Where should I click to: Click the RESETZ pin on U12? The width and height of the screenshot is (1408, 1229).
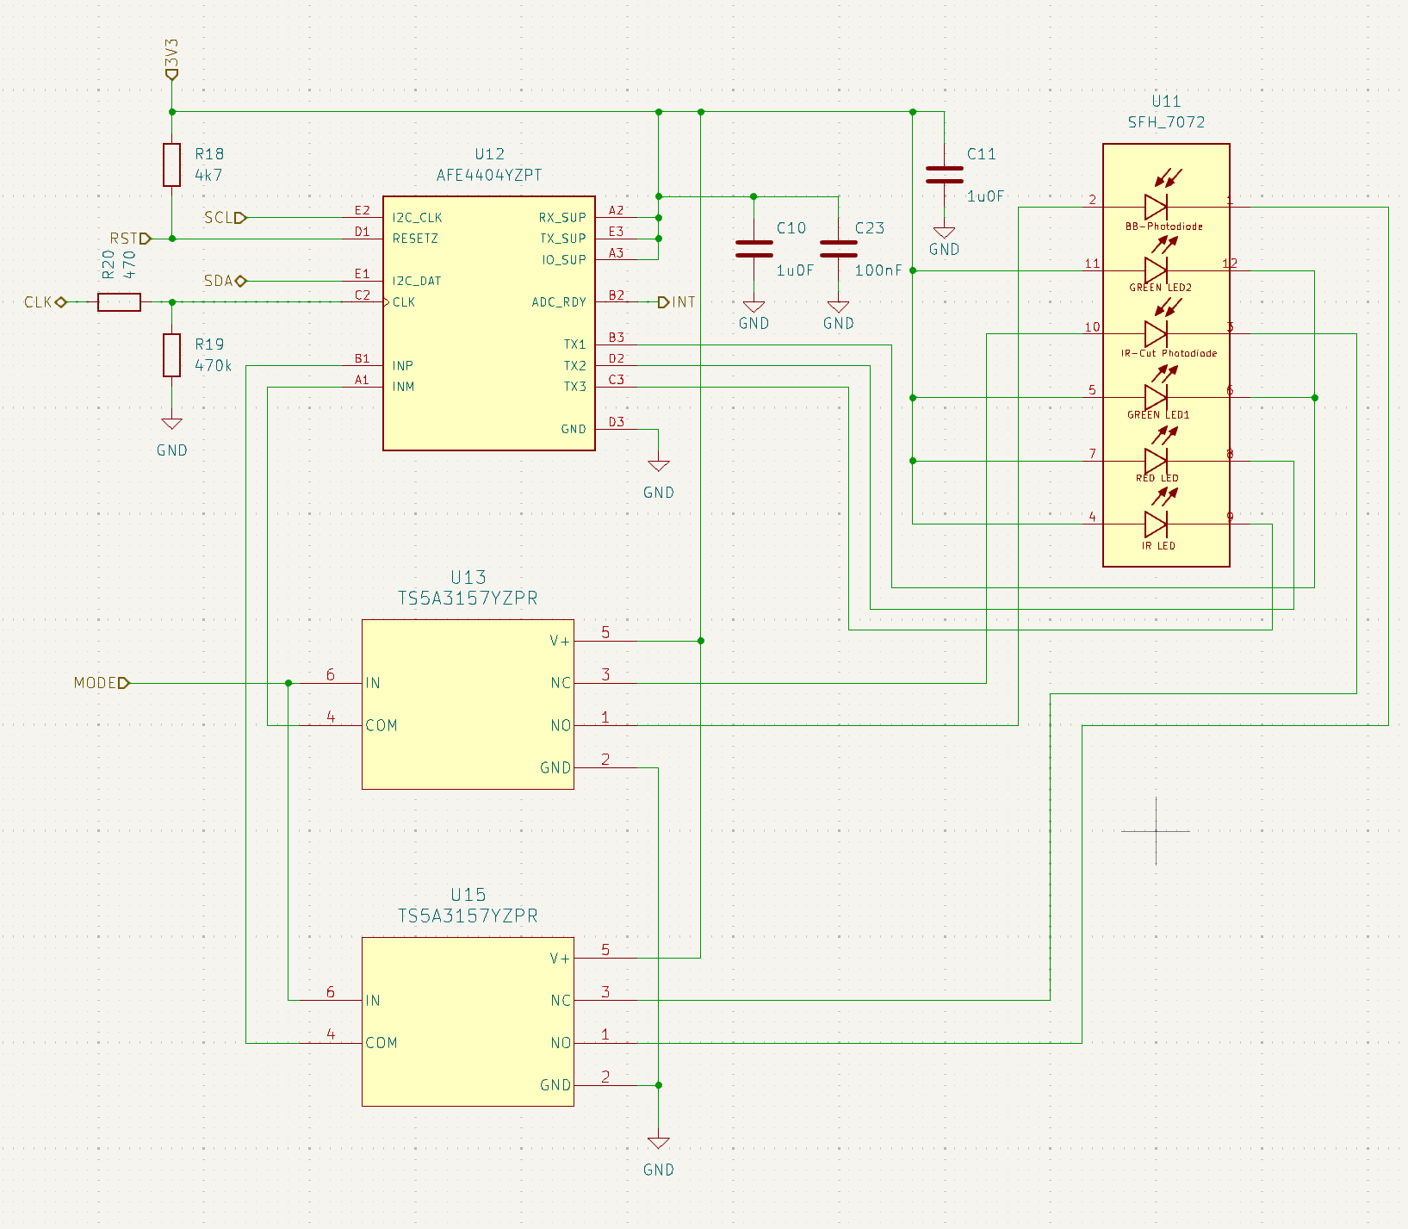(416, 239)
